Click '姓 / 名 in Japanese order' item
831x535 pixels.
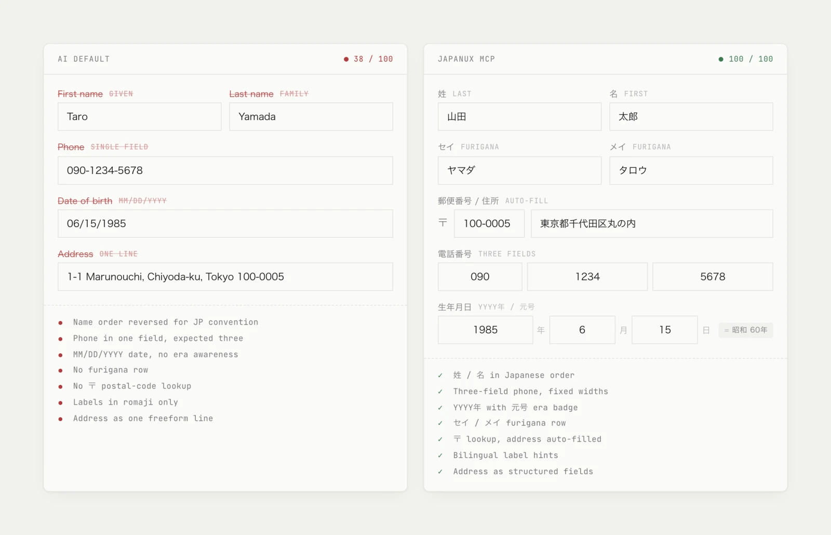tap(514, 375)
